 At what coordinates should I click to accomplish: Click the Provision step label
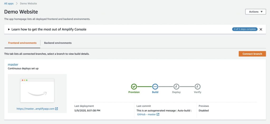point(134,92)
